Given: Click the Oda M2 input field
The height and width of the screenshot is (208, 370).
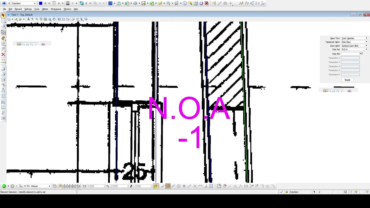Looking at the screenshot, I should [x=350, y=54].
